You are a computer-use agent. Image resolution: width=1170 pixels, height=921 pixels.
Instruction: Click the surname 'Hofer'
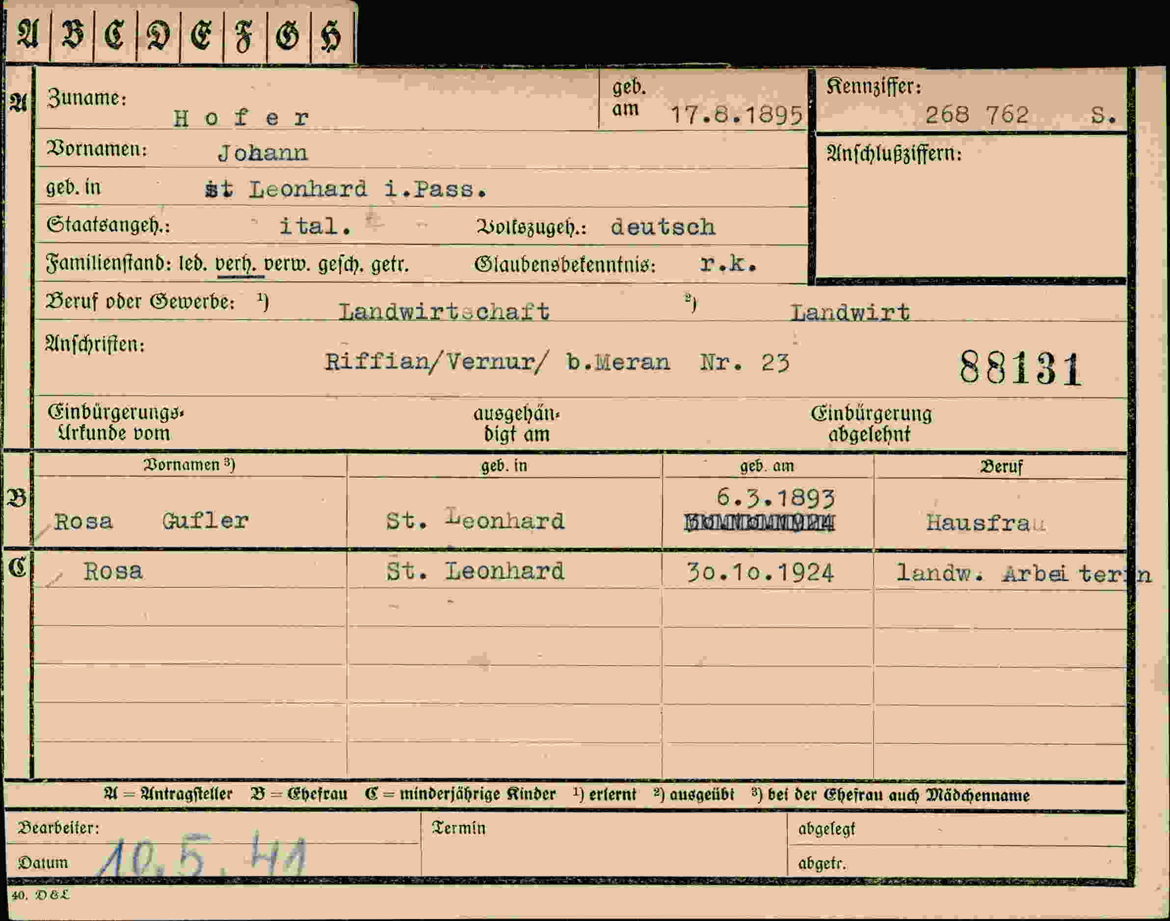click(241, 117)
